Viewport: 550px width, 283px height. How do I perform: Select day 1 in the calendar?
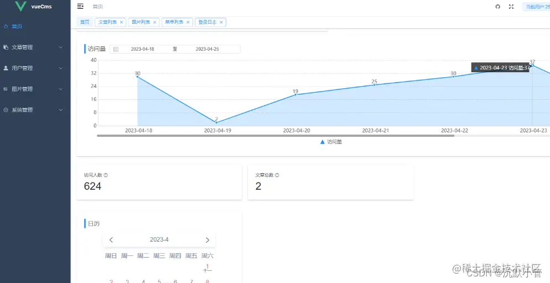[207, 268]
